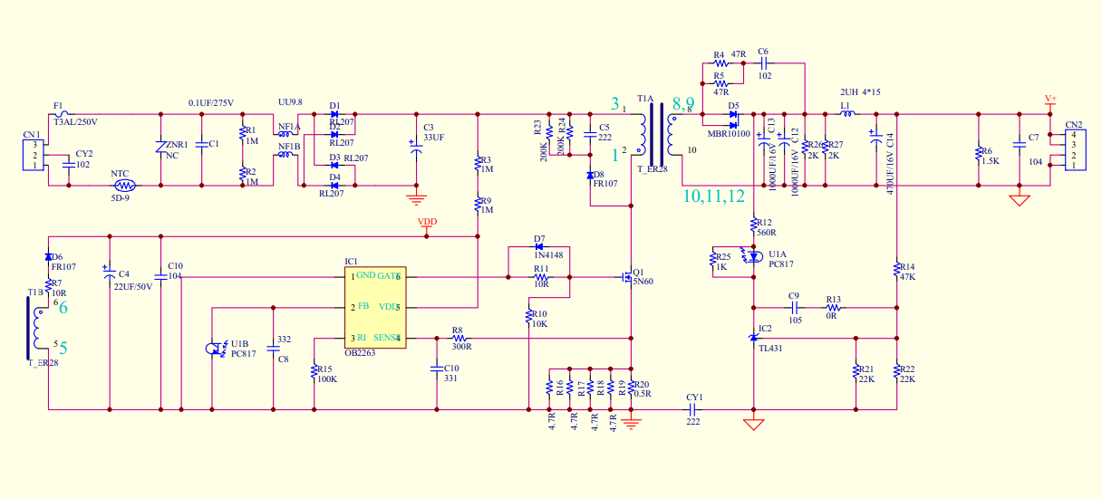Click the 47K value under R14
Viewport: 1102px width, 498px height.
(x=907, y=276)
